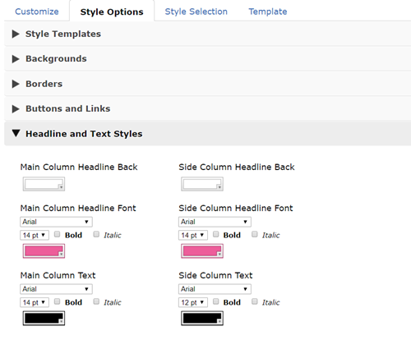The height and width of the screenshot is (340, 411).
Task: Pick Main Column Headline pink font color
Action: pos(44,251)
